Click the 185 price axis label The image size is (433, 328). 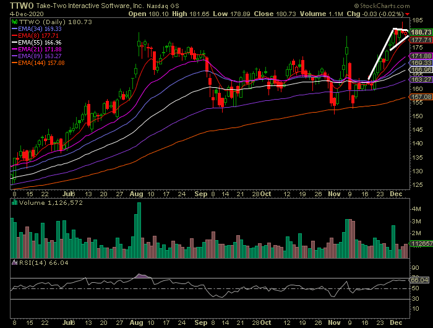click(x=418, y=20)
